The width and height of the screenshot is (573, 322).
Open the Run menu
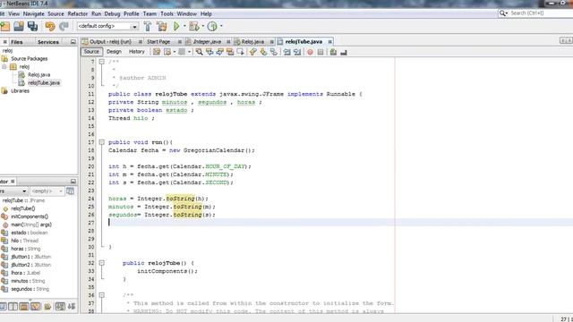(96, 13)
